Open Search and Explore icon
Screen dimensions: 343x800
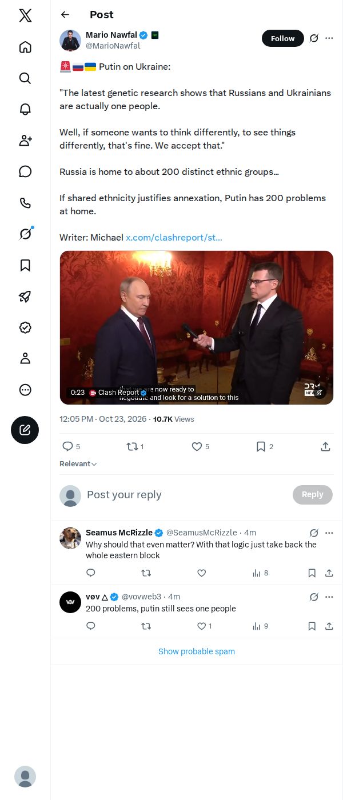[x=25, y=78]
